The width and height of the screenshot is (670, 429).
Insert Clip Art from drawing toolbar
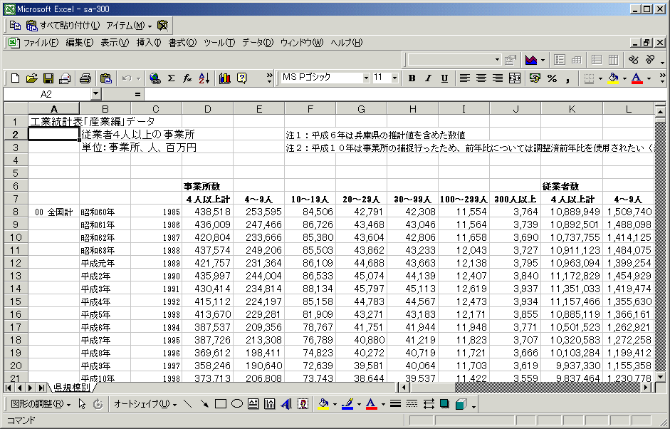pos(303,404)
